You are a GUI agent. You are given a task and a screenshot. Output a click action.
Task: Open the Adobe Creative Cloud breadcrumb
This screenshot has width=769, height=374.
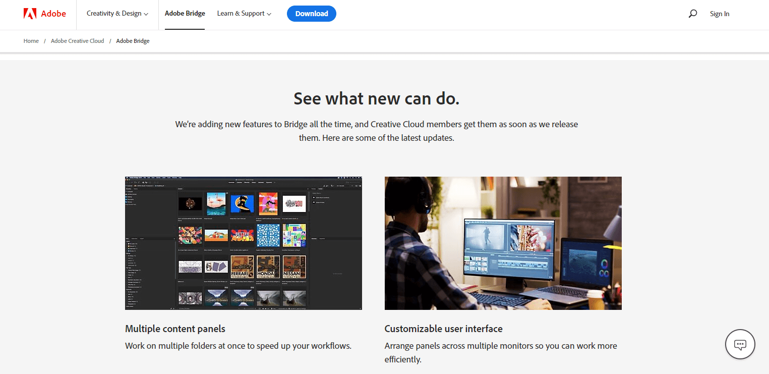tap(78, 41)
